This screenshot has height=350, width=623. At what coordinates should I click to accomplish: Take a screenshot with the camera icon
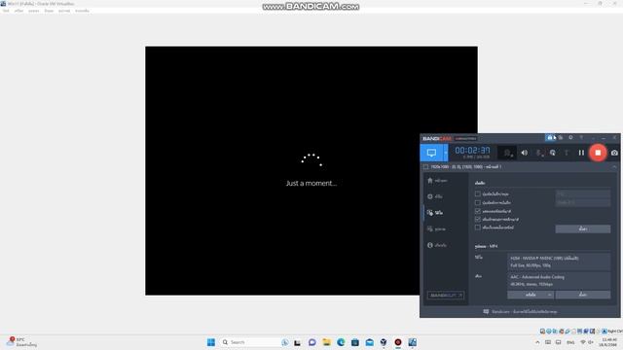[x=614, y=153]
